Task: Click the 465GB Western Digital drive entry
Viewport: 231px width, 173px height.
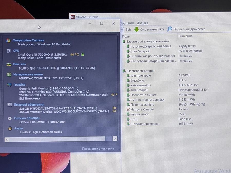Action: [64, 111]
